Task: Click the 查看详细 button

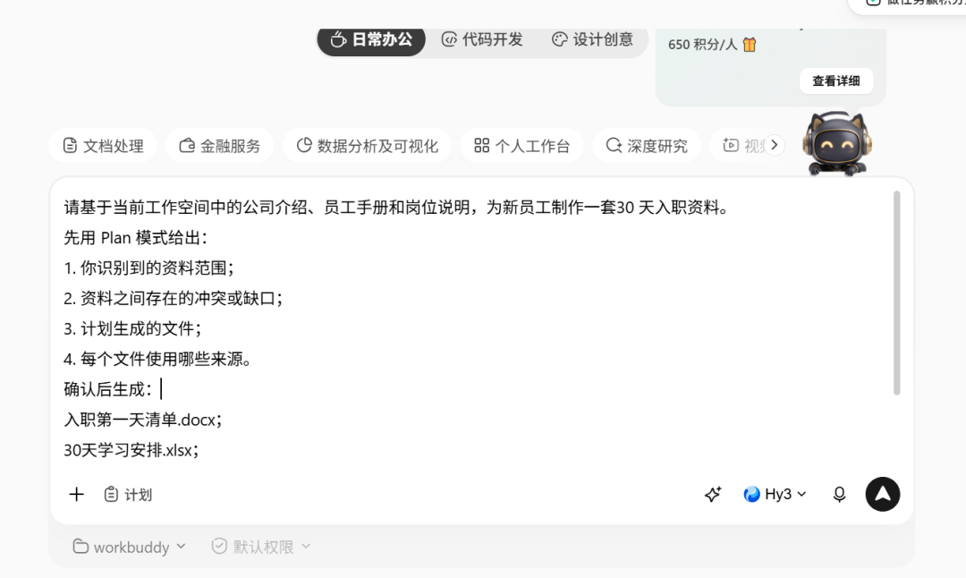Action: tap(836, 81)
